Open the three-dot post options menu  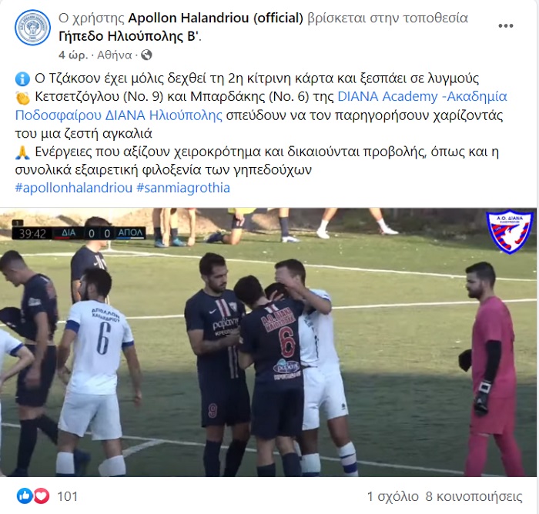click(x=506, y=25)
